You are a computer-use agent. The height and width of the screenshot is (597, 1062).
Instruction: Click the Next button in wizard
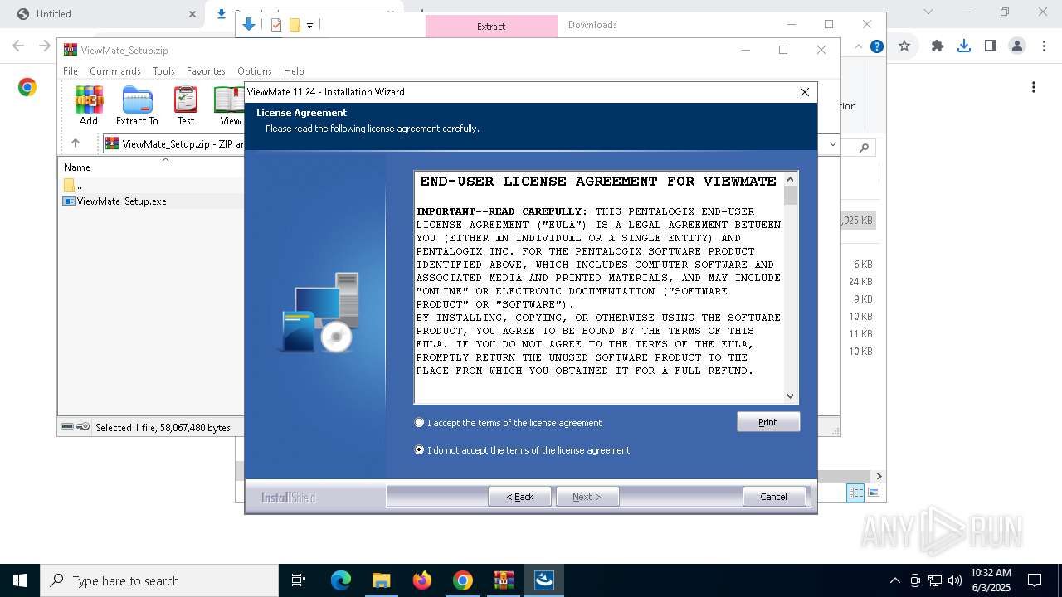pyautogui.click(x=586, y=497)
